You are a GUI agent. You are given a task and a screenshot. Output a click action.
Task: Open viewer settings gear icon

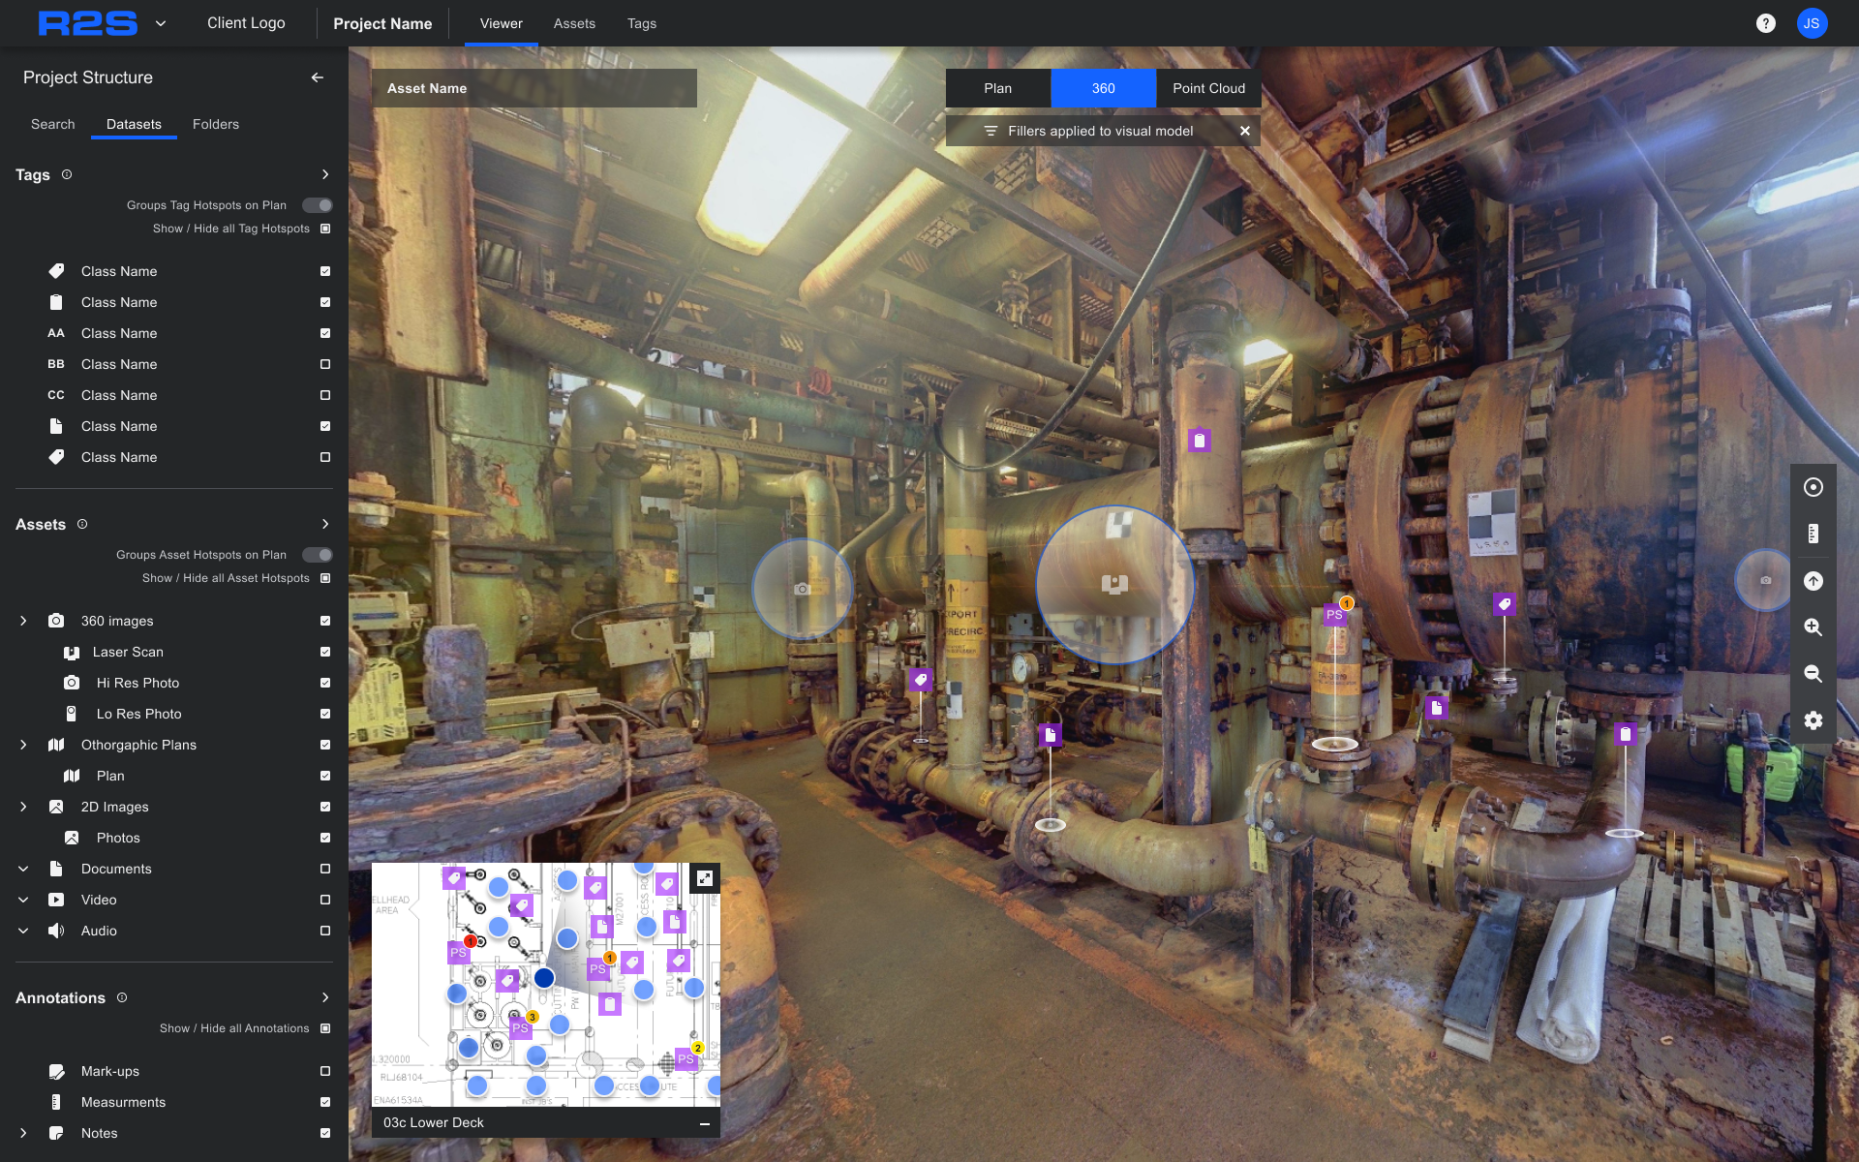[1813, 720]
